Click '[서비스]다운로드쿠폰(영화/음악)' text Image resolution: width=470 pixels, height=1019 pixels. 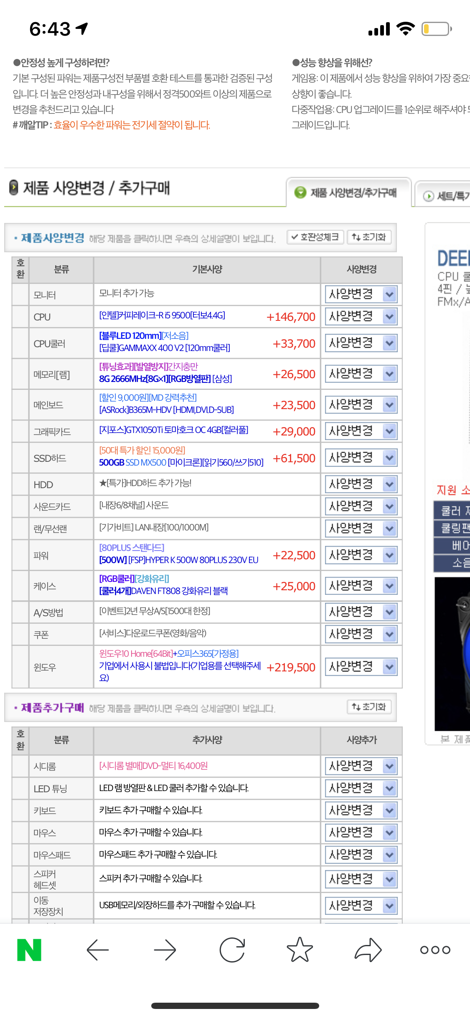[152, 633]
